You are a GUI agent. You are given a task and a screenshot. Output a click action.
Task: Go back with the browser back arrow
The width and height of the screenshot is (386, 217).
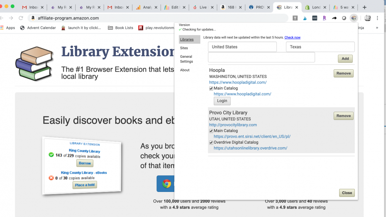point(2,18)
